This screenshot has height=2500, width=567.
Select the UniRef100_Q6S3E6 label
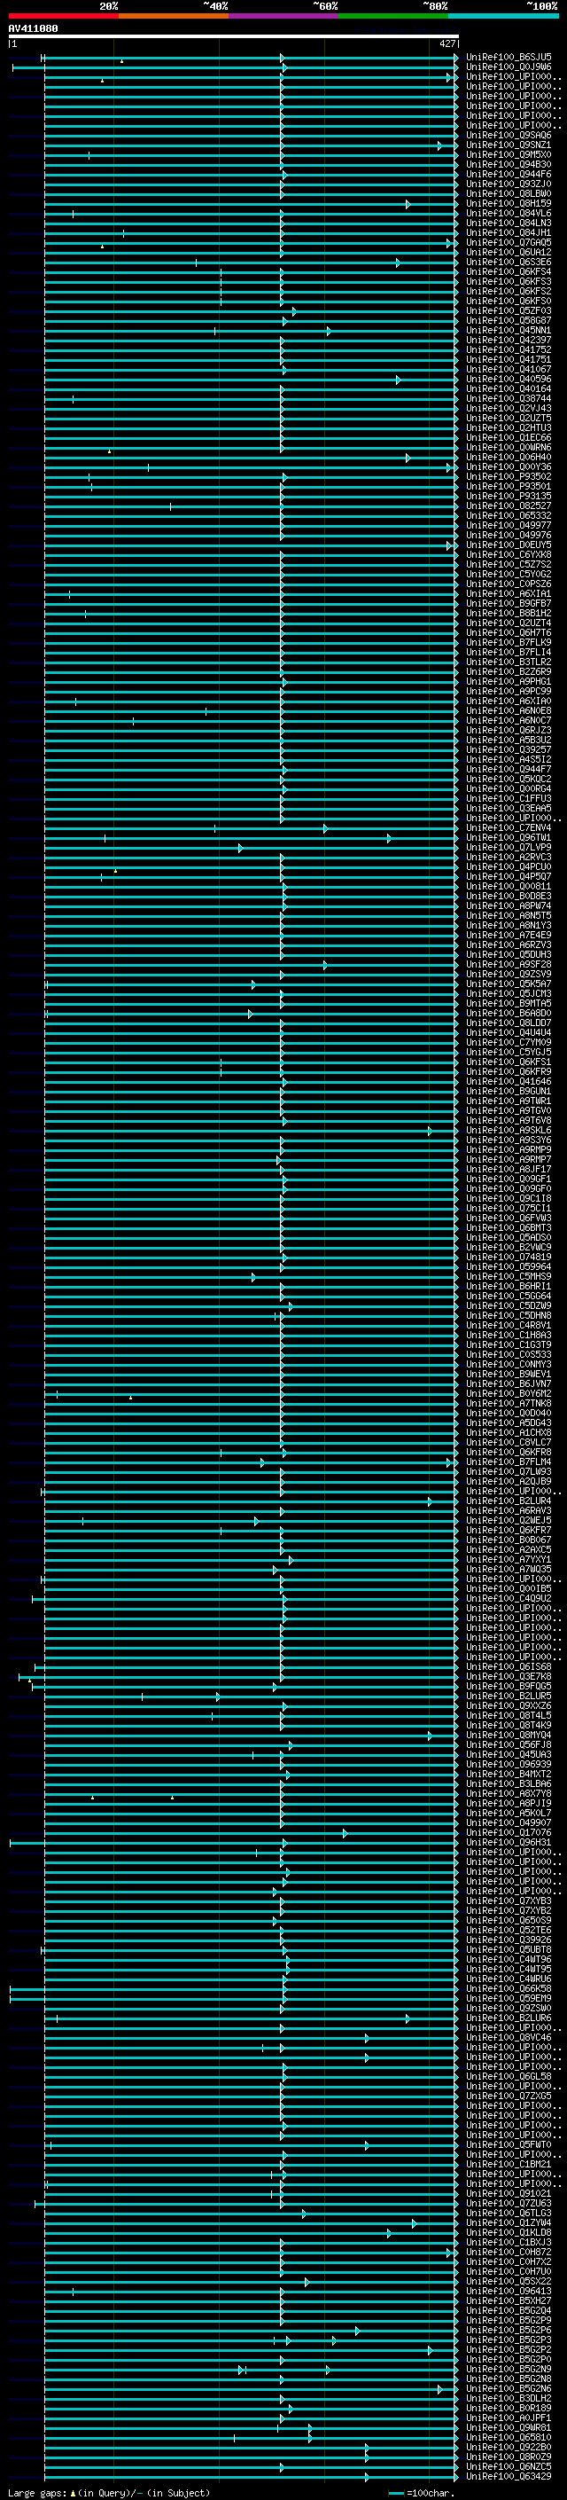(508, 262)
